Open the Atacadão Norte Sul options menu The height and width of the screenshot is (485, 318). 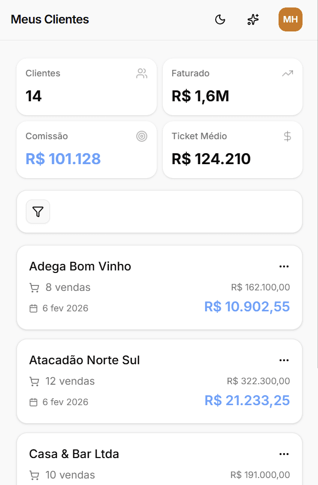[x=284, y=360]
